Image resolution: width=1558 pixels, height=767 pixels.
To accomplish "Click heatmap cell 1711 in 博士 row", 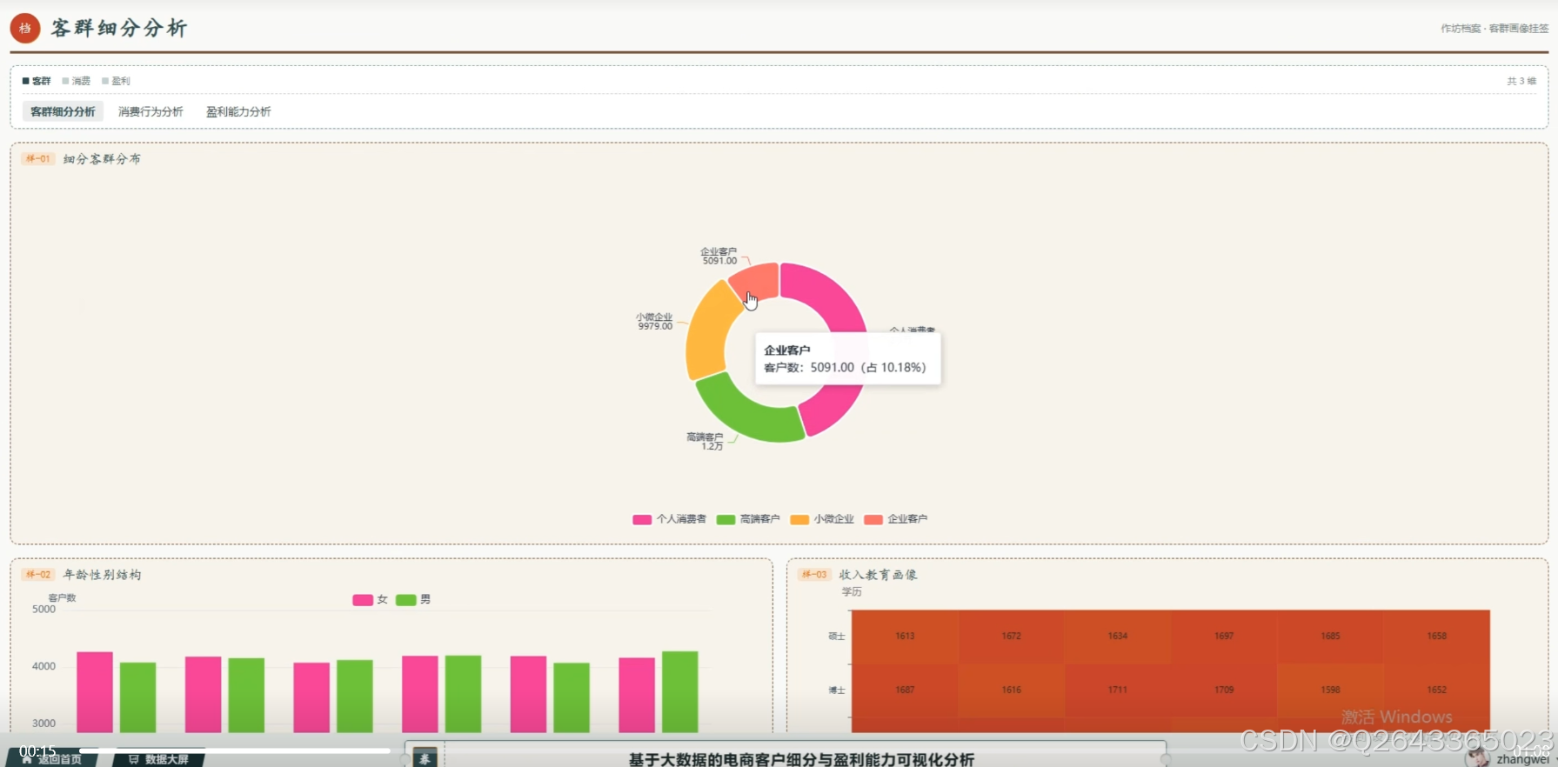I will 1118,690.
